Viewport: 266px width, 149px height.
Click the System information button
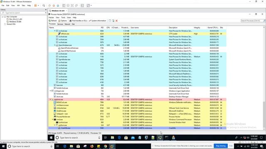98,21
